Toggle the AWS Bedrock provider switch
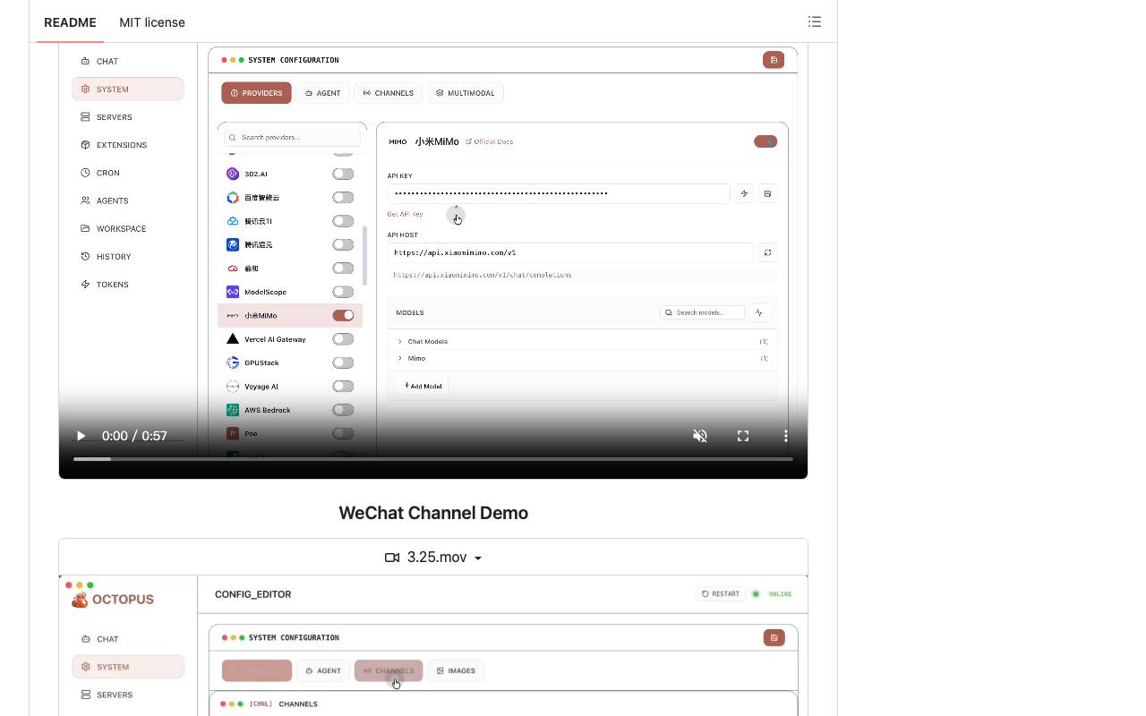The height and width of the screenshot is (716, 1146). (x=343, y=410)
